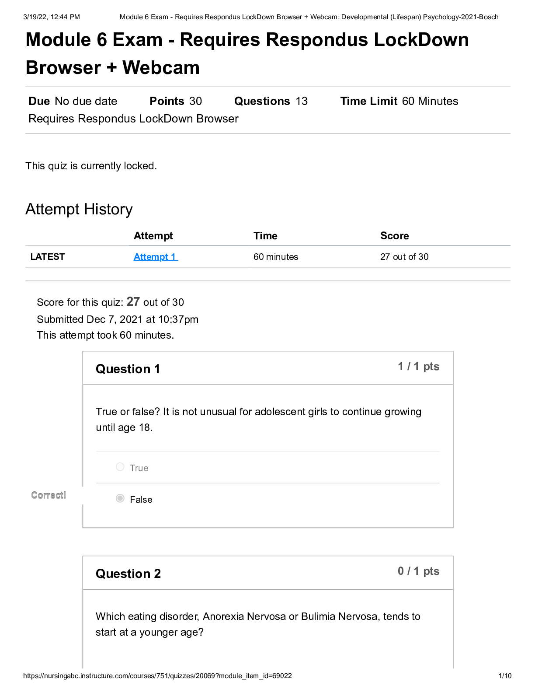Click the This quiz is currently locked message
Screen dimensions: 535x693
91,166
